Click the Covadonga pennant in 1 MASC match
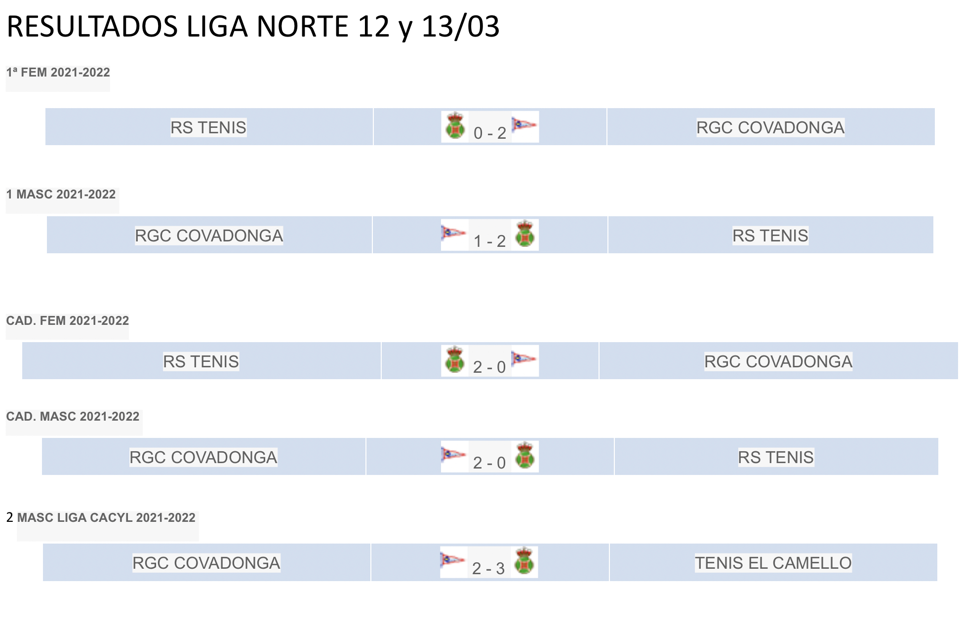 [454, 232]
